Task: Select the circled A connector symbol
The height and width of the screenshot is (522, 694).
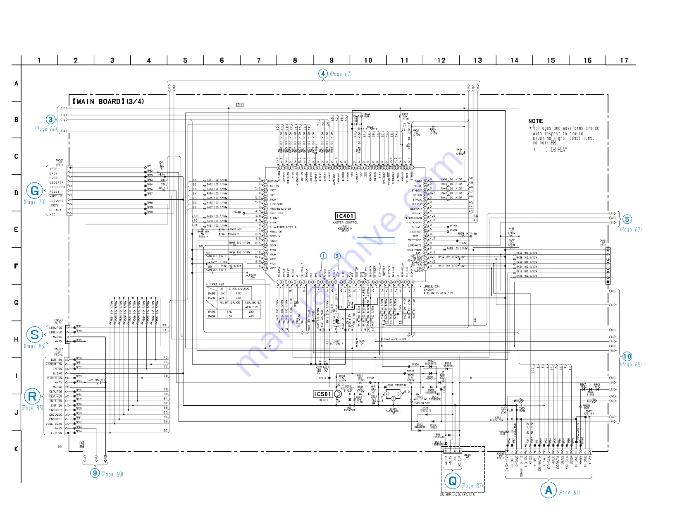Action: pos(549,490)
